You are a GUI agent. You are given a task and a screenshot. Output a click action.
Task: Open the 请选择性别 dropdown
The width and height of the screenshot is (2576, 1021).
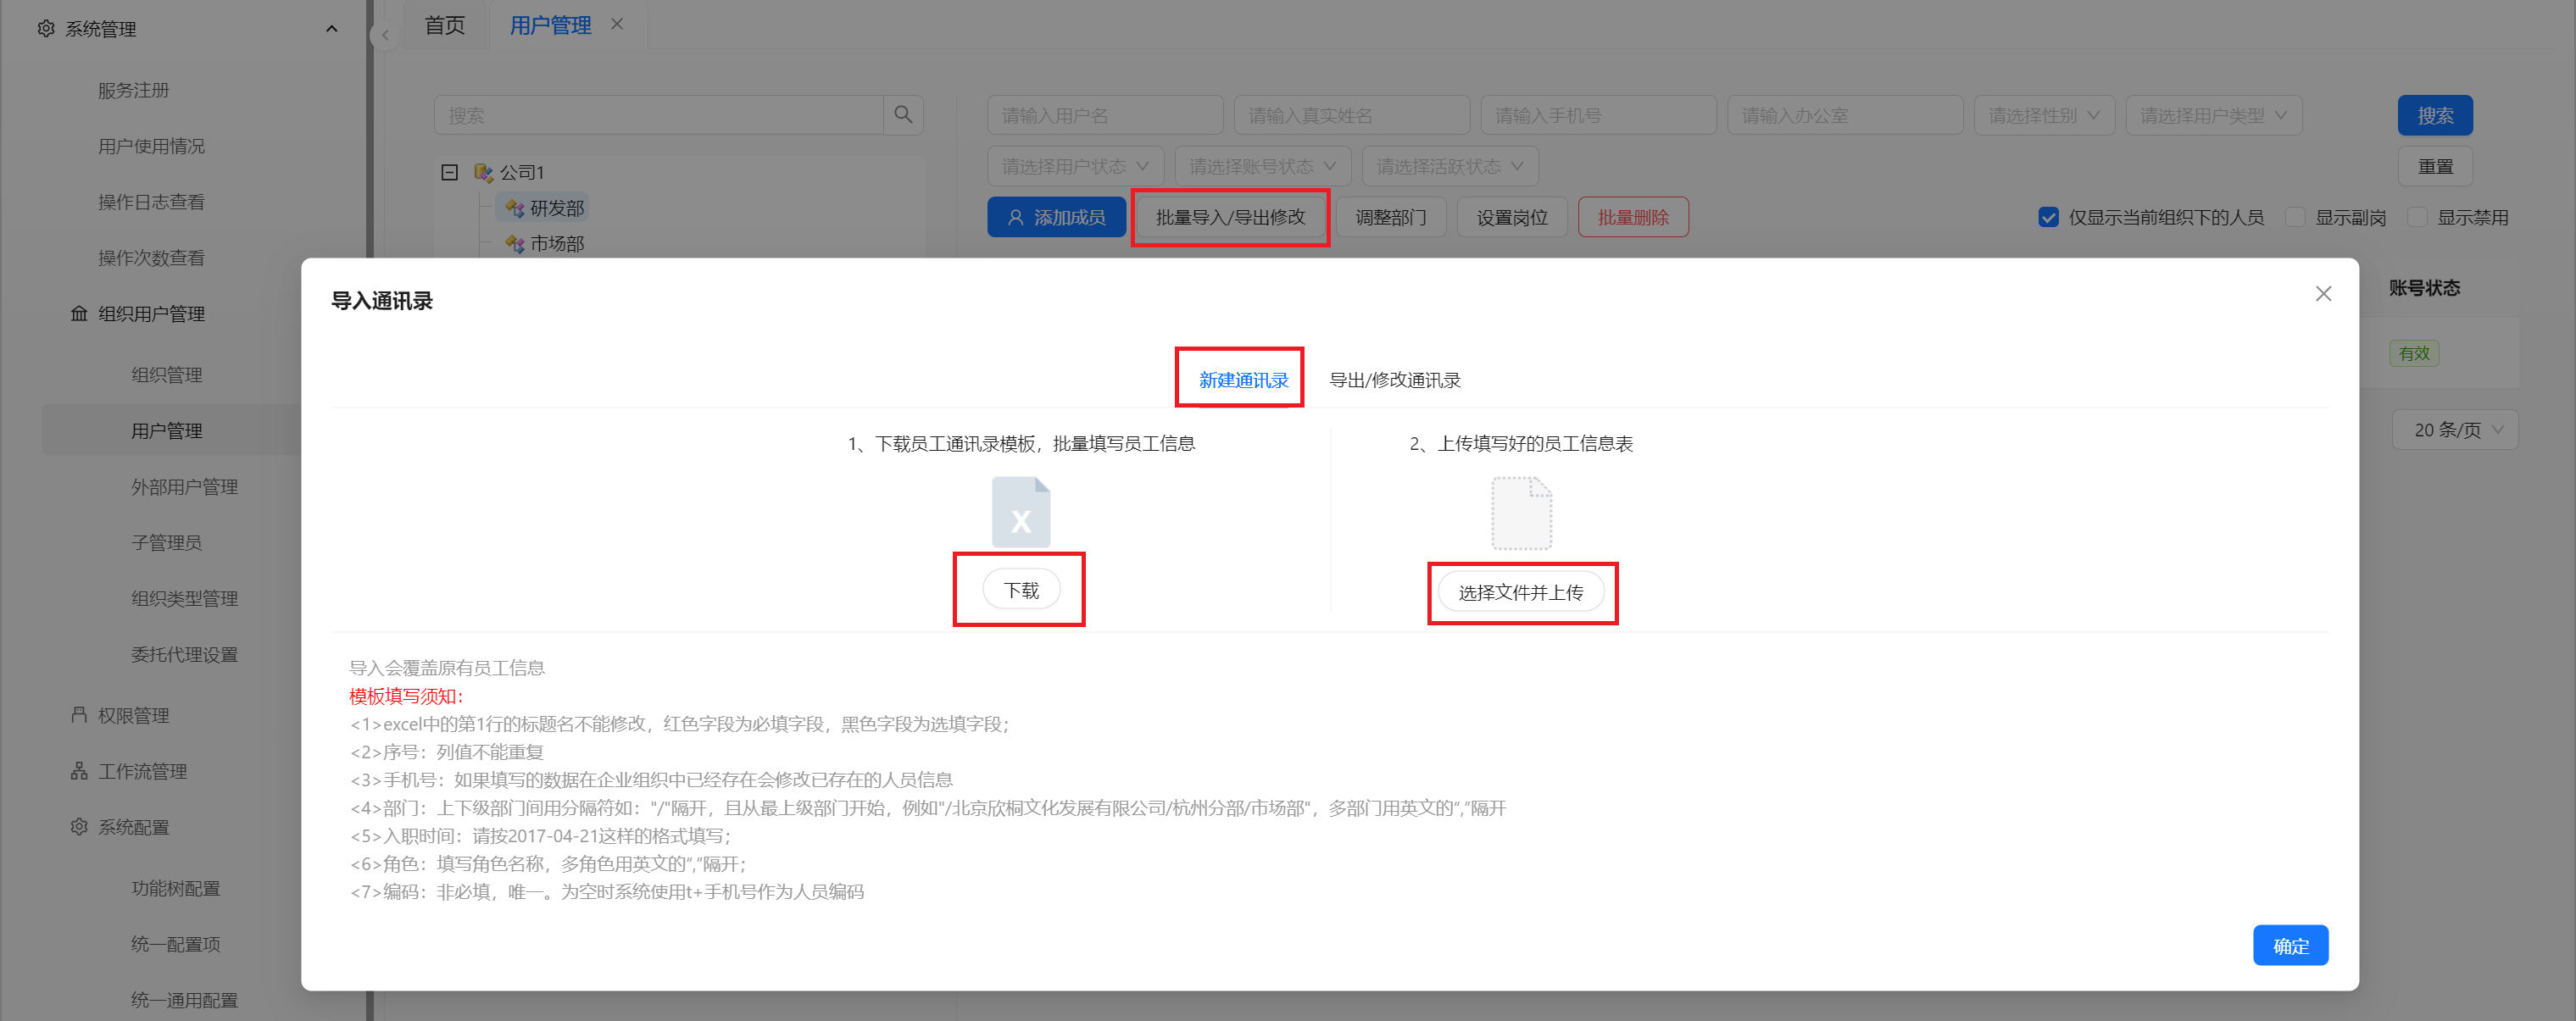[2044, 115]
